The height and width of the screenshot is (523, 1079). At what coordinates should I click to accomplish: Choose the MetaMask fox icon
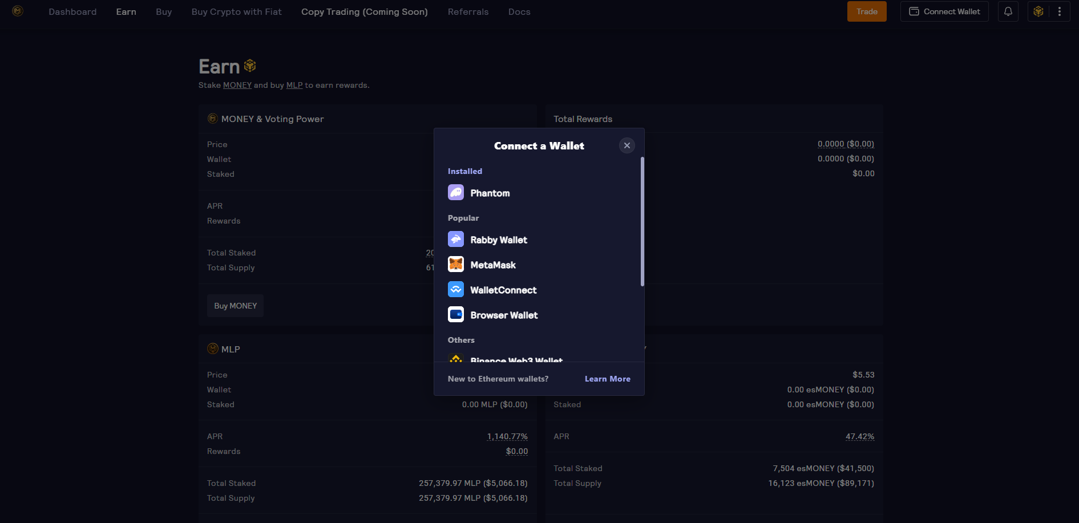[455, 265]
